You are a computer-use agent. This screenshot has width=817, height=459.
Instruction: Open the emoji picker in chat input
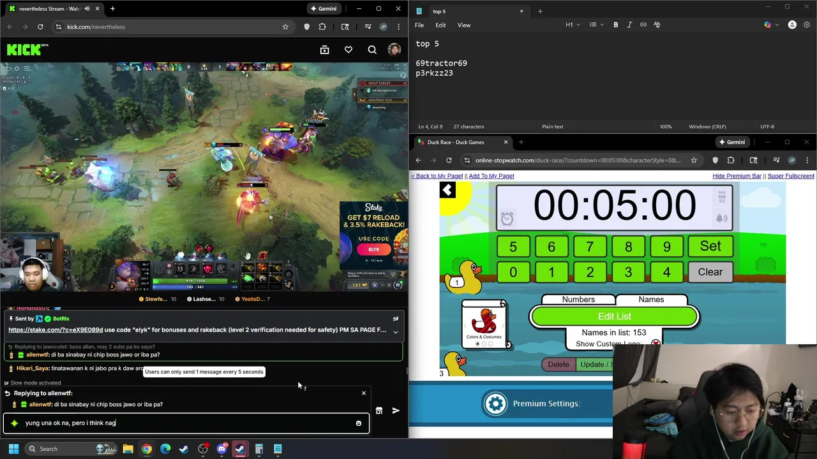pos(359,423)
